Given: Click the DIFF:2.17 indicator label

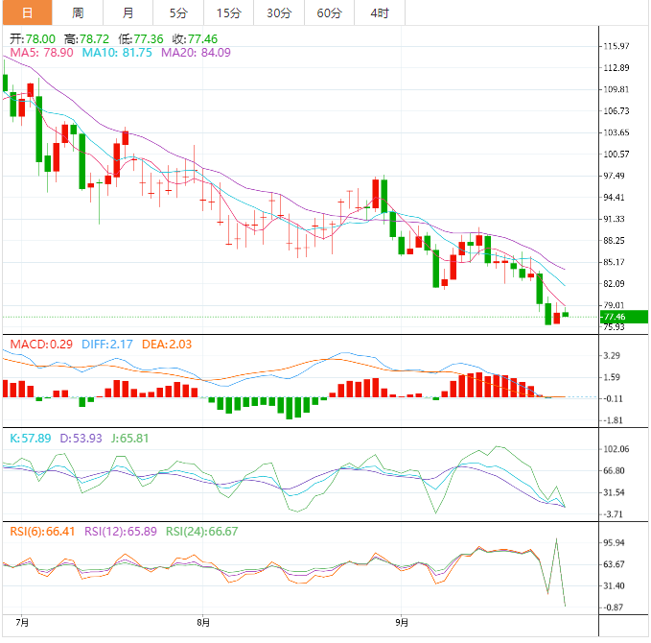Looking at the screenshot, I should click(x=107, y=345).
